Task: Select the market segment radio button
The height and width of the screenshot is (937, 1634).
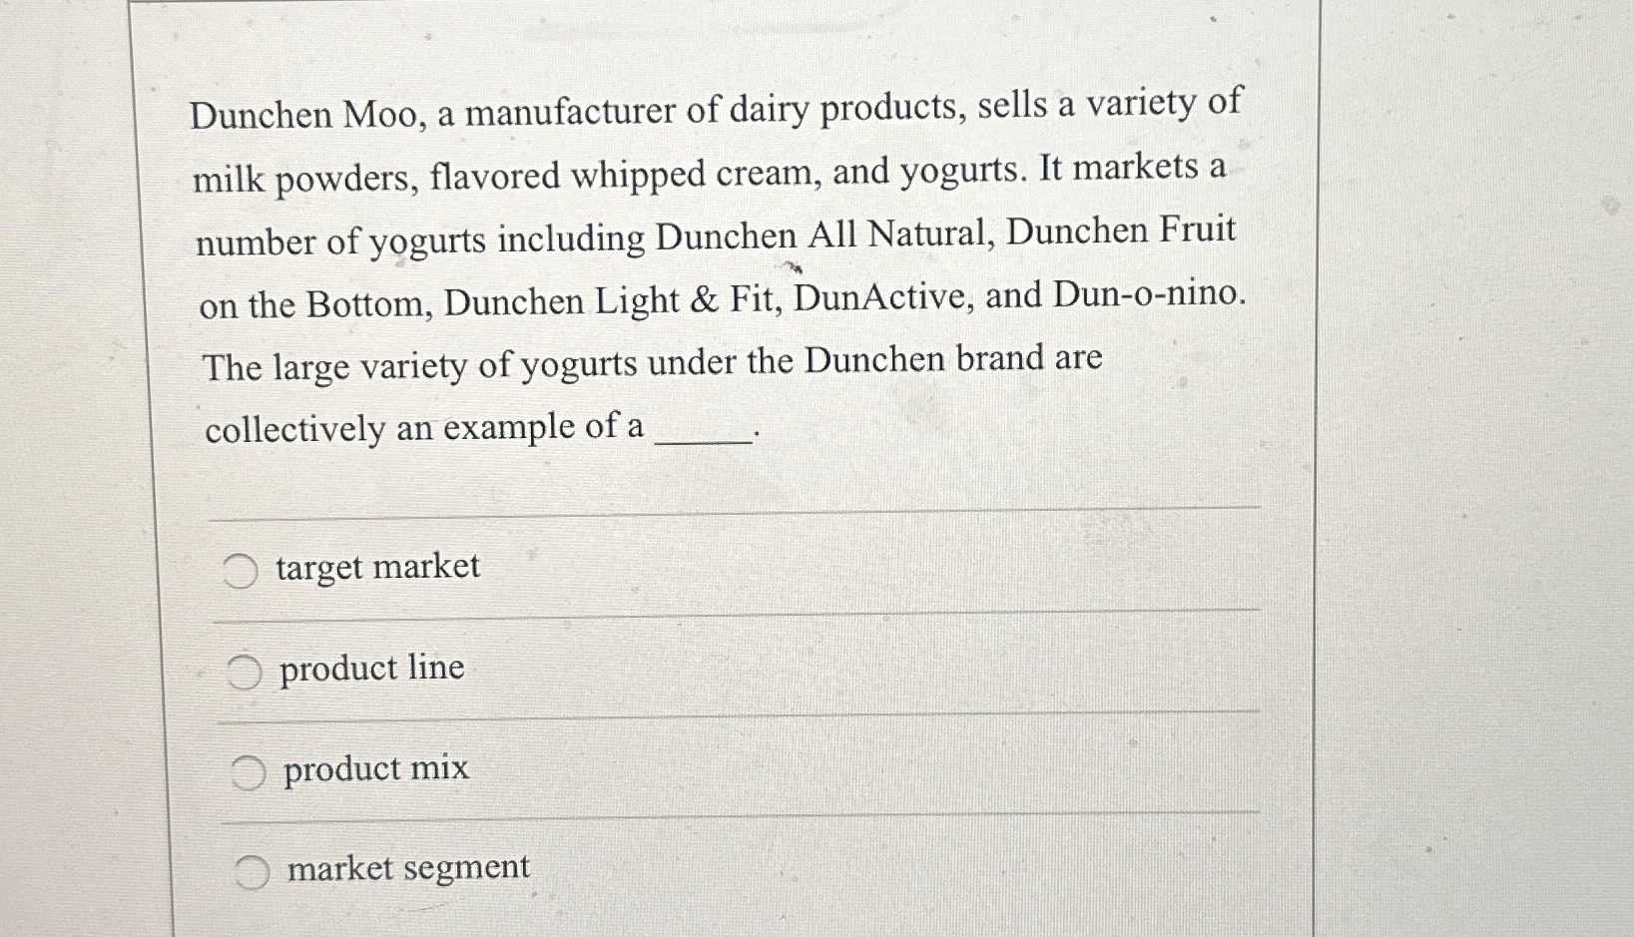Action: (x=255, y=870)
